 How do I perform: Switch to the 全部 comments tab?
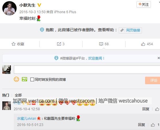[x=18, y=95]
